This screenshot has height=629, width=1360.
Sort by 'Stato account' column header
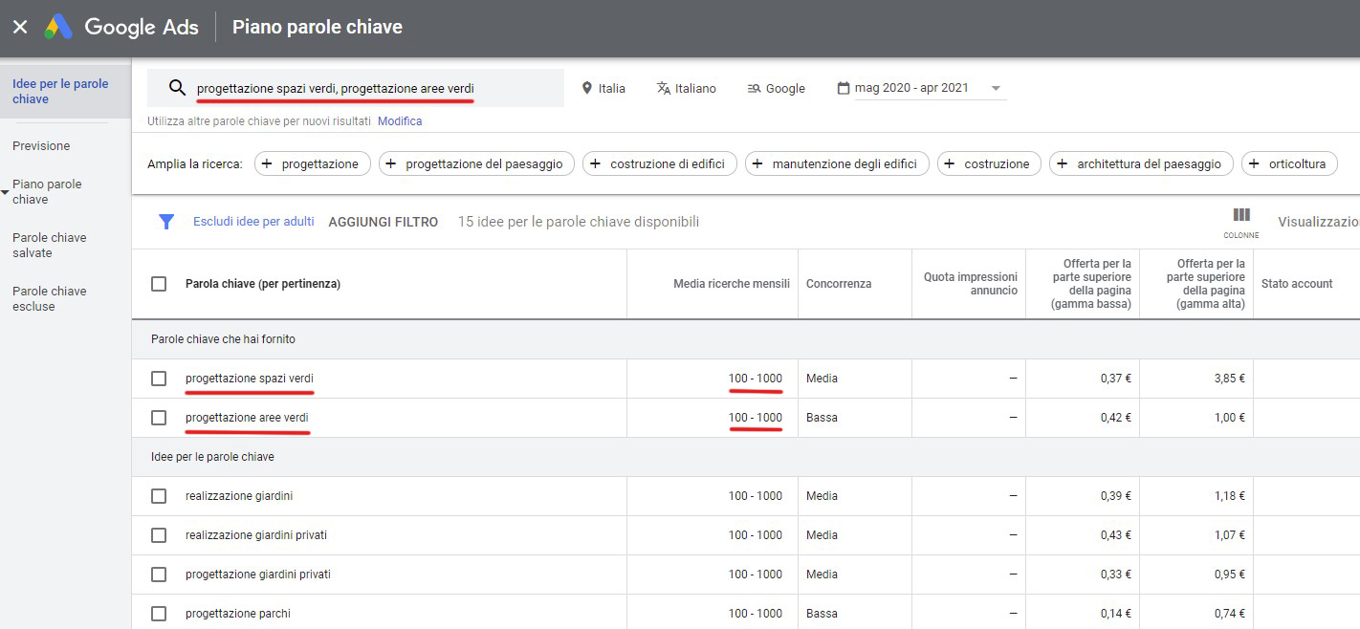(1297, 284)
